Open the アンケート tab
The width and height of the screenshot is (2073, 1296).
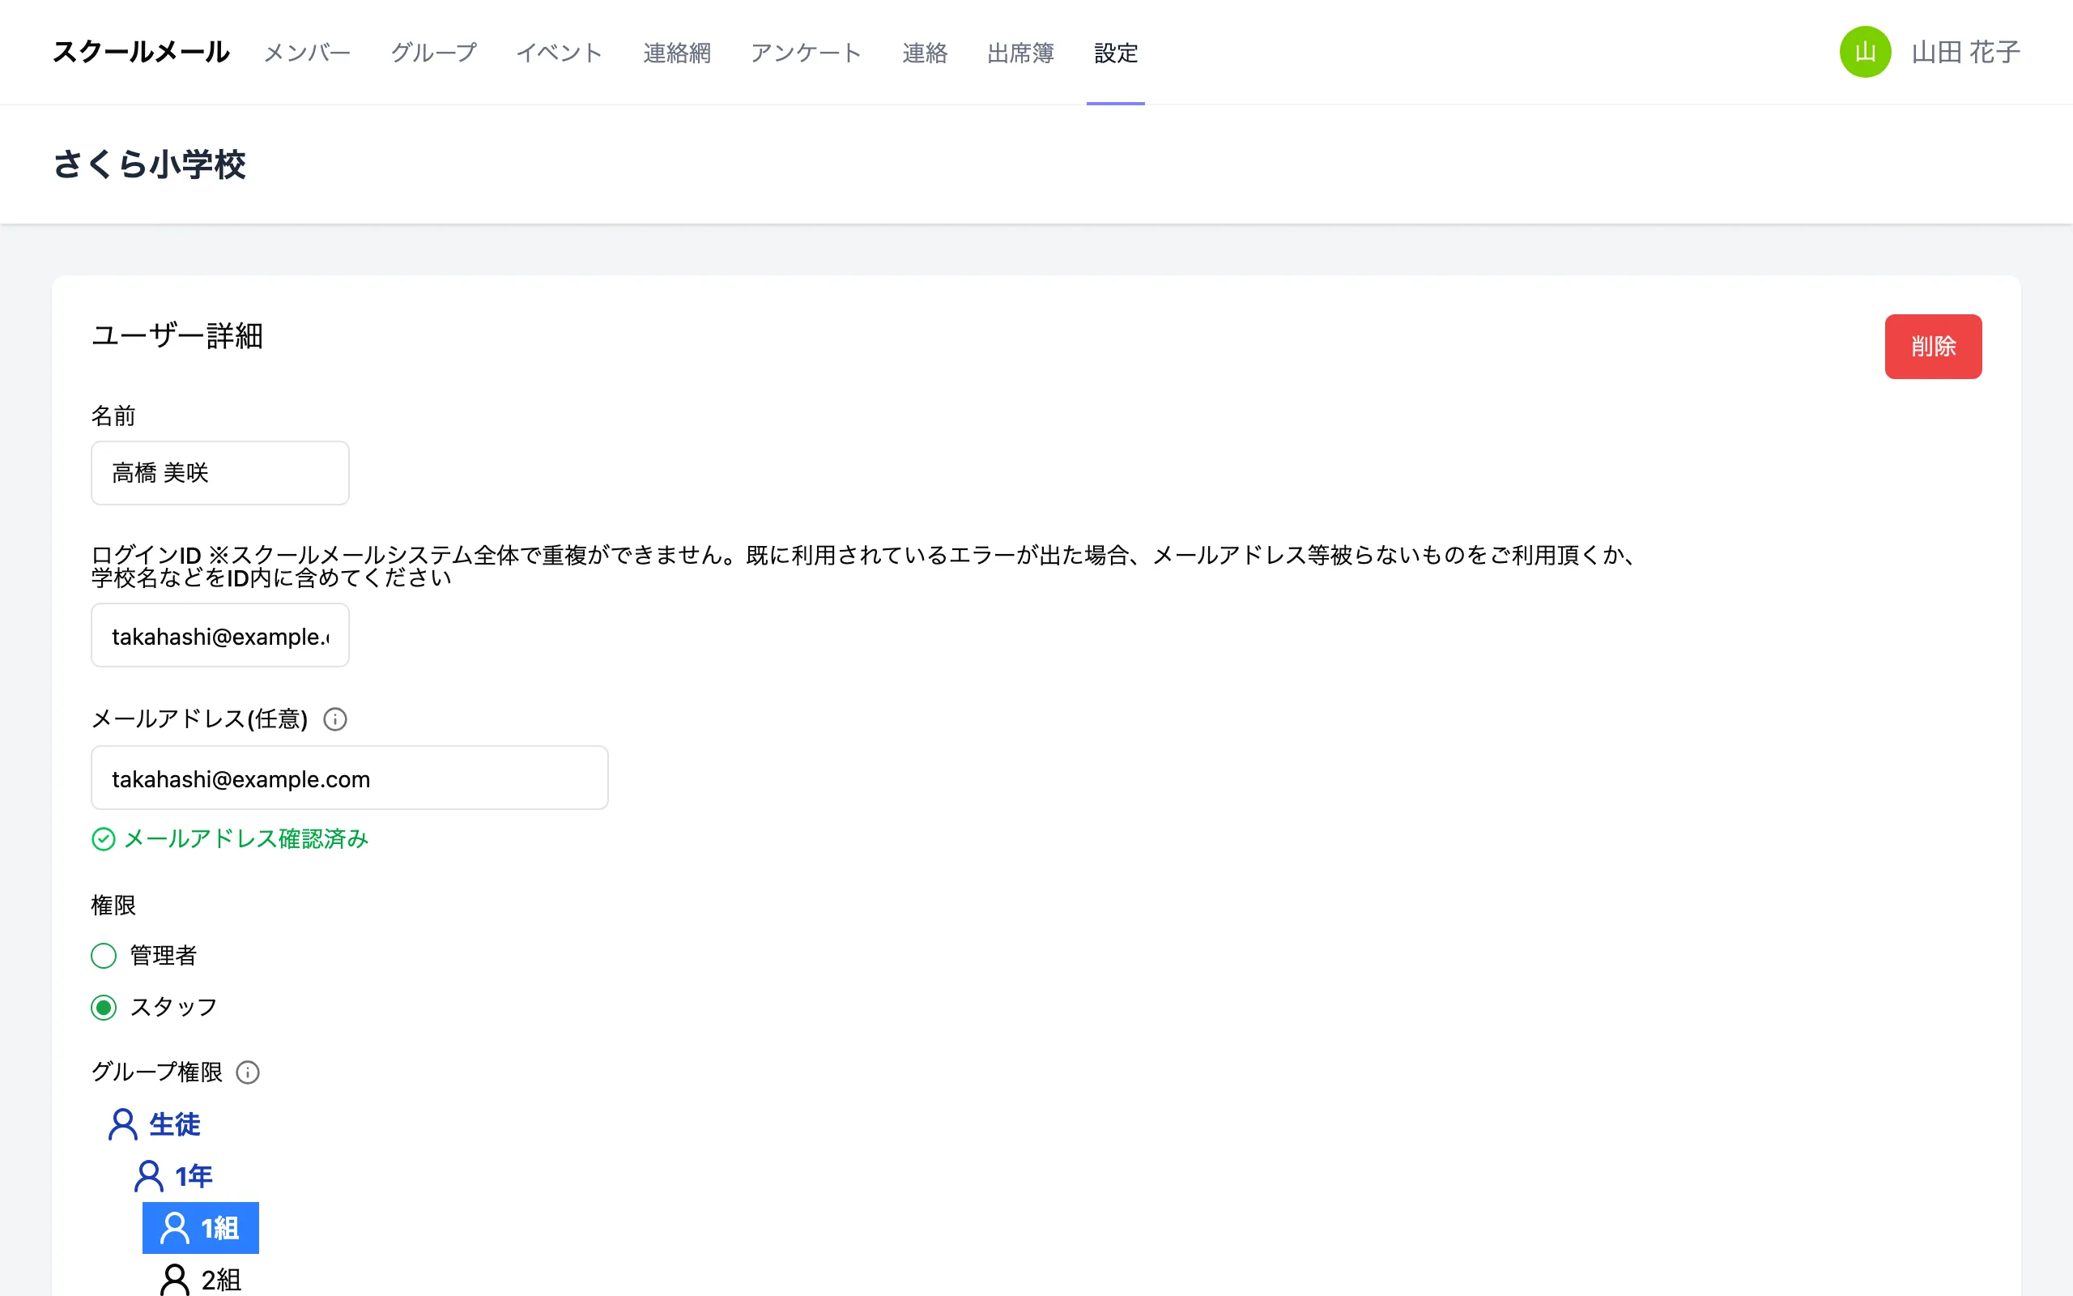[806, 53]
